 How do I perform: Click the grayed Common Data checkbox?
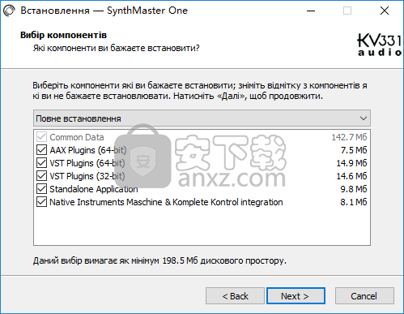pos(41,137)
